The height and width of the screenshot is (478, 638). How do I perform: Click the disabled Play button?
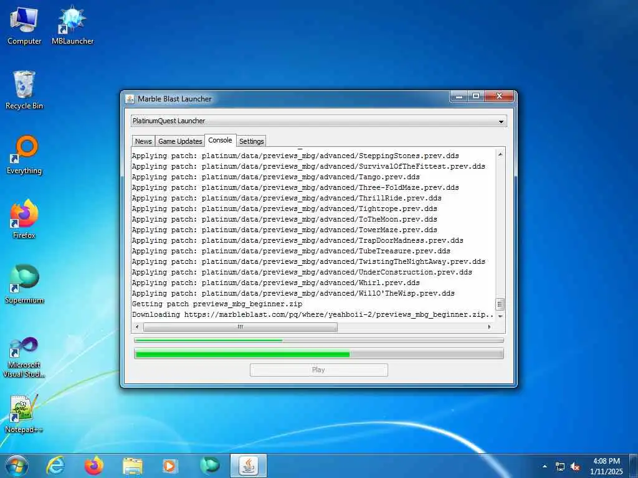318,370
